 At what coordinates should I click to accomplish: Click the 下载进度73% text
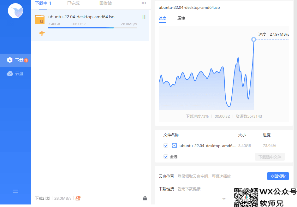(197, 116)
